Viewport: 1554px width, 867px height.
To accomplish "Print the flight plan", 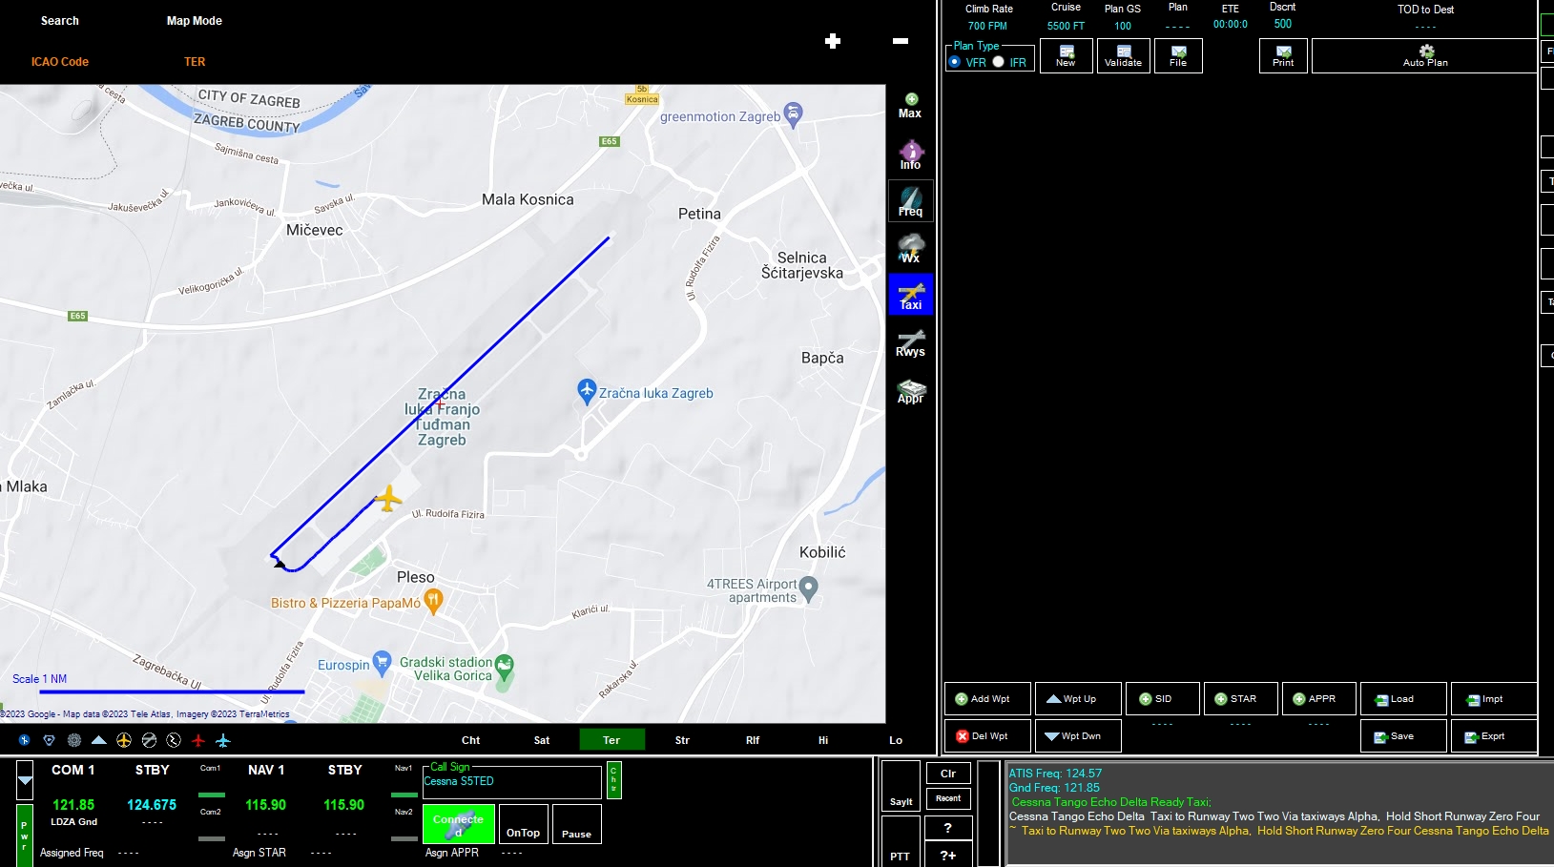I will coord(1283,55).
